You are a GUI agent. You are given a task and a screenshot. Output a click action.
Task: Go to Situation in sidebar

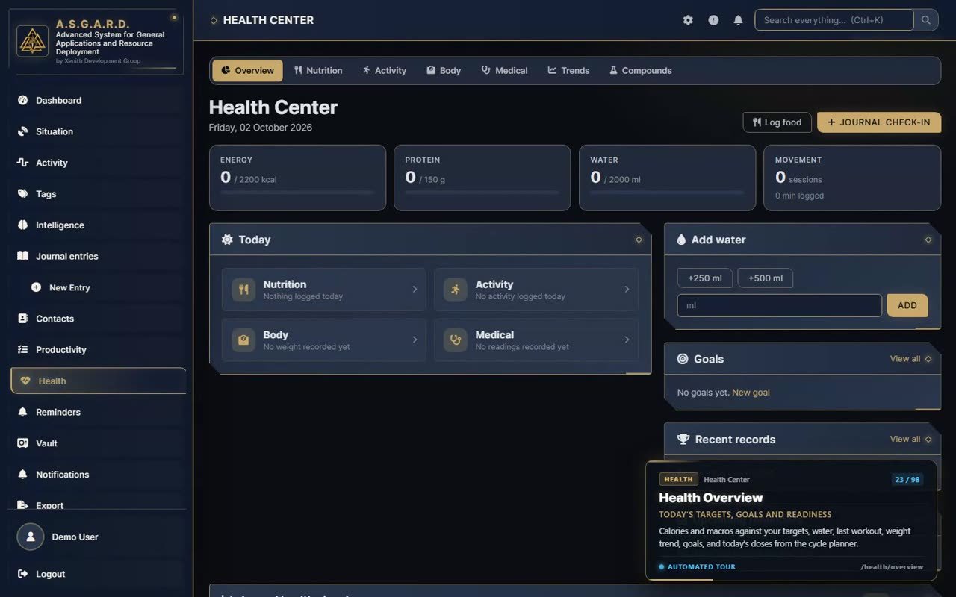(x=97, y=131)
